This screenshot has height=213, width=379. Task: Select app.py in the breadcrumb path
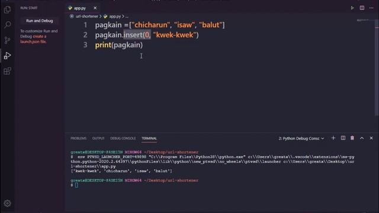[115, 17]
